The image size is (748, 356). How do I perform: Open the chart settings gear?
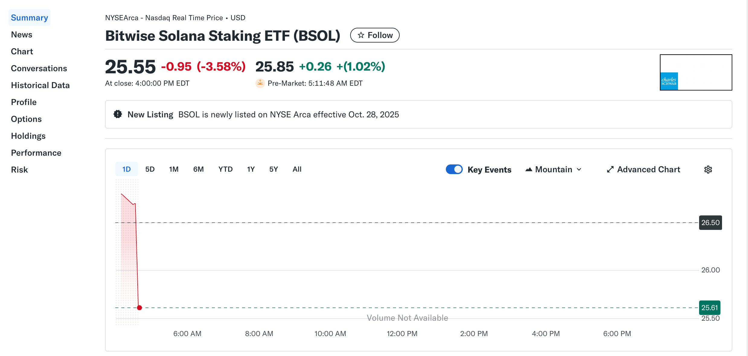[x=708, y=169]
